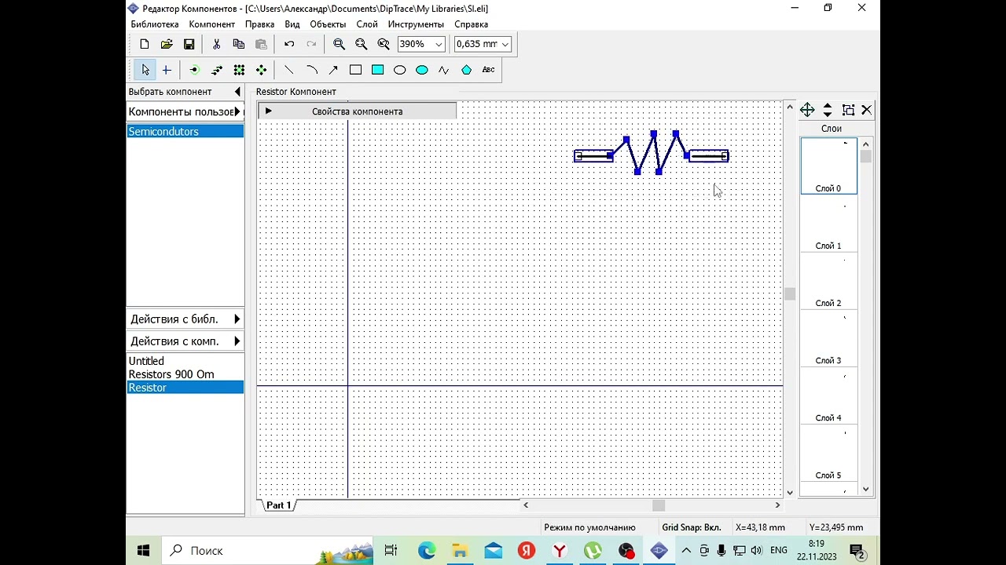Select the pin matrix placement tool
This screenshot has width=1006, height=565.
[x=239, y=70]
